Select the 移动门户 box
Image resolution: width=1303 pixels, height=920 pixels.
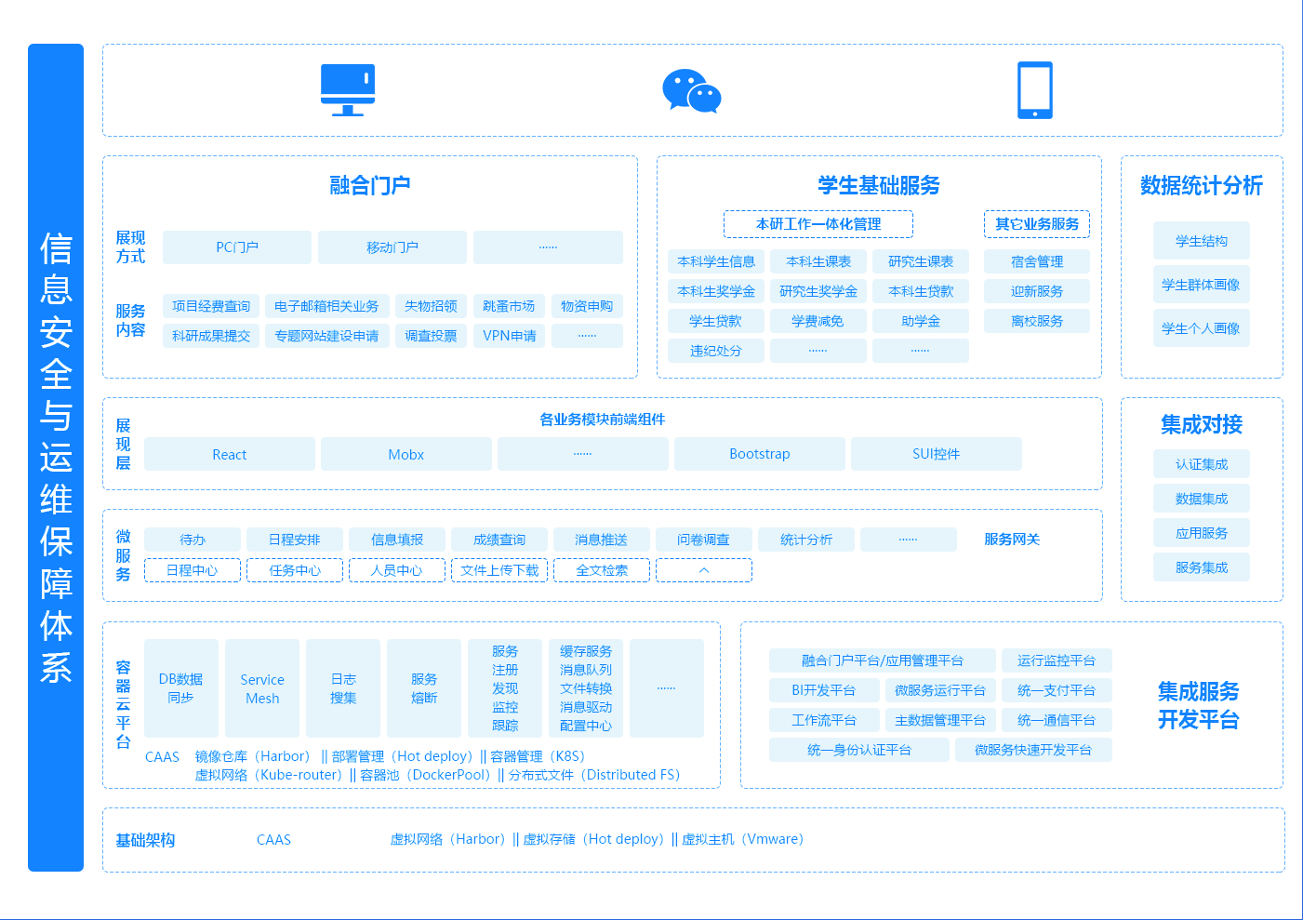[x=392, y=247]
